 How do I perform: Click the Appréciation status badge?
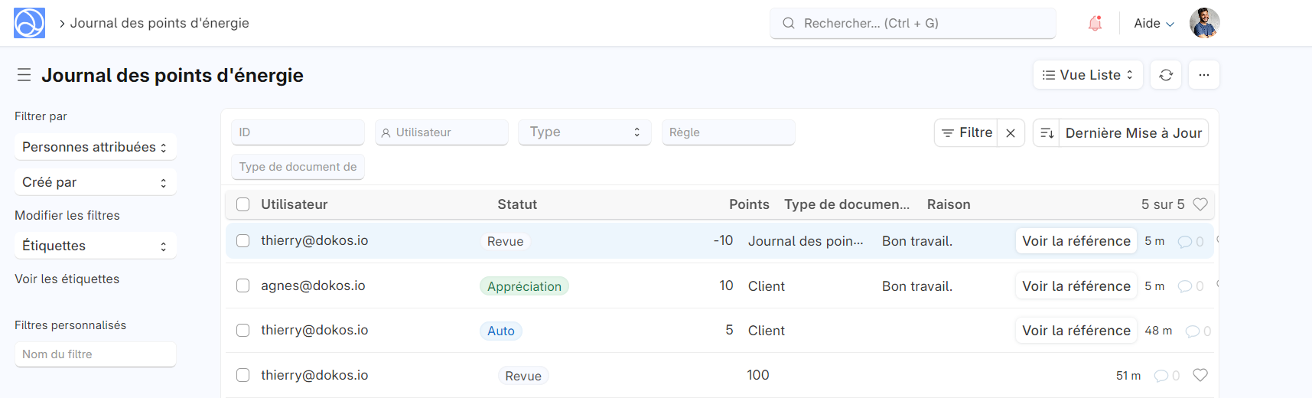click(x=524, y=286)
